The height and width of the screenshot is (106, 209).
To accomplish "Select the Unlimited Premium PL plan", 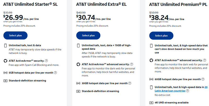I will click(161, 36).
